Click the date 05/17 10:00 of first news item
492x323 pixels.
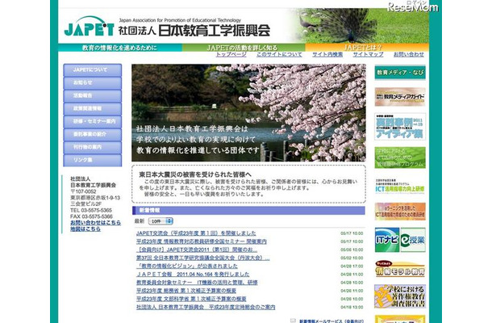coord(352,233)
